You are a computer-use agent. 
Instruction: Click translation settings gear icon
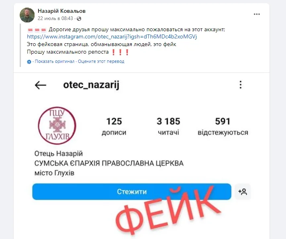(x=29, y=62)
